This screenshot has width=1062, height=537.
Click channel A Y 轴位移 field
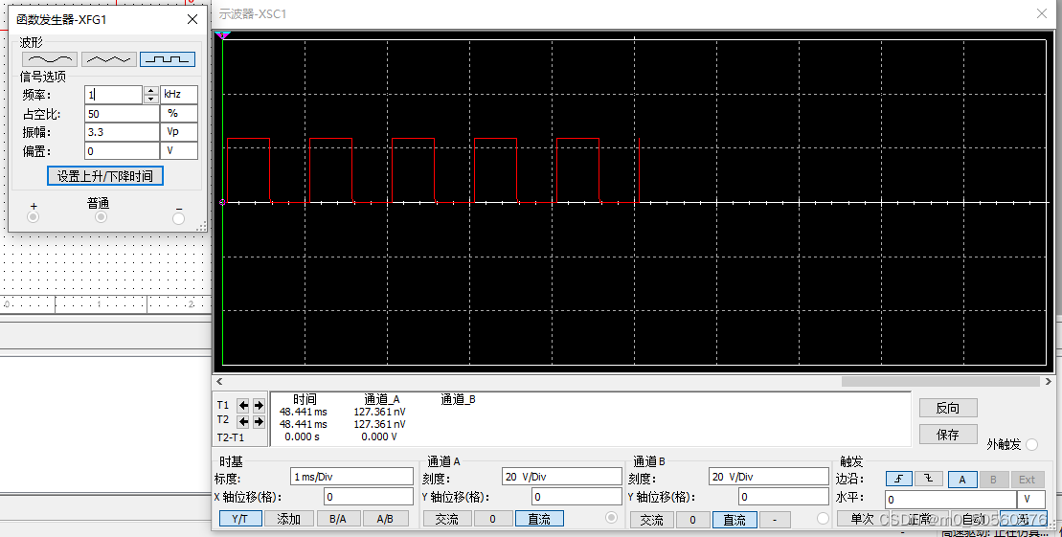[x=576, y=497]
